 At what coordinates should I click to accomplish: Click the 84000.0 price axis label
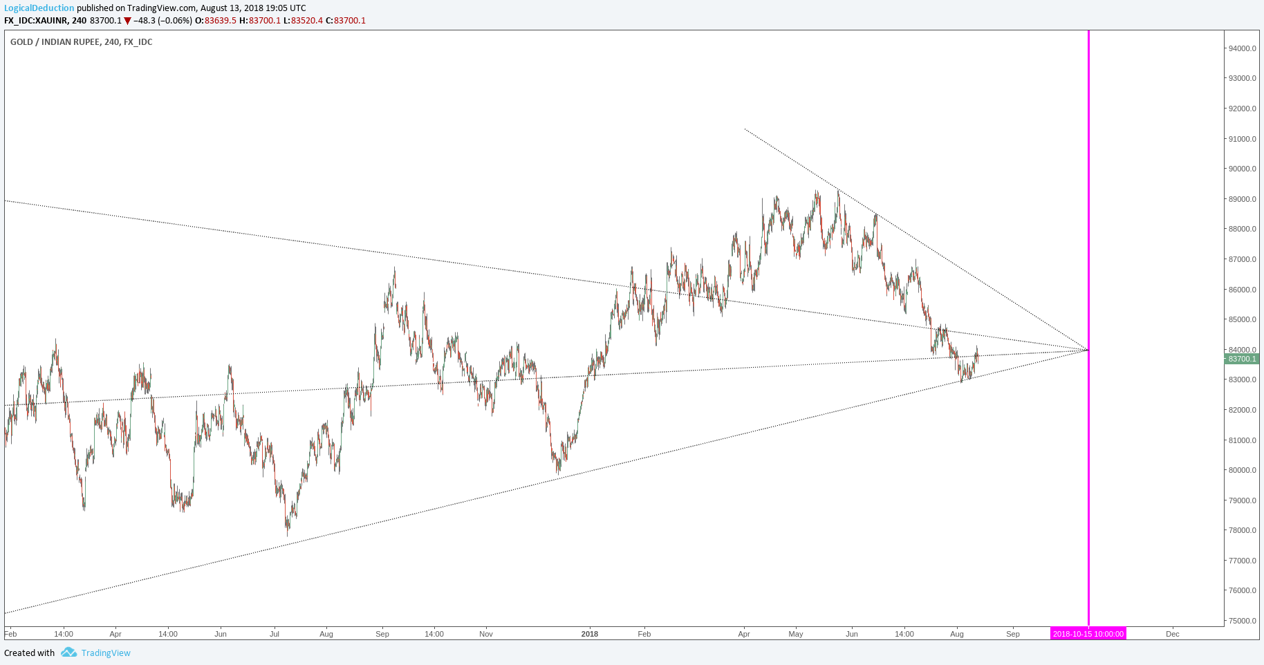tap(1242, 350)
